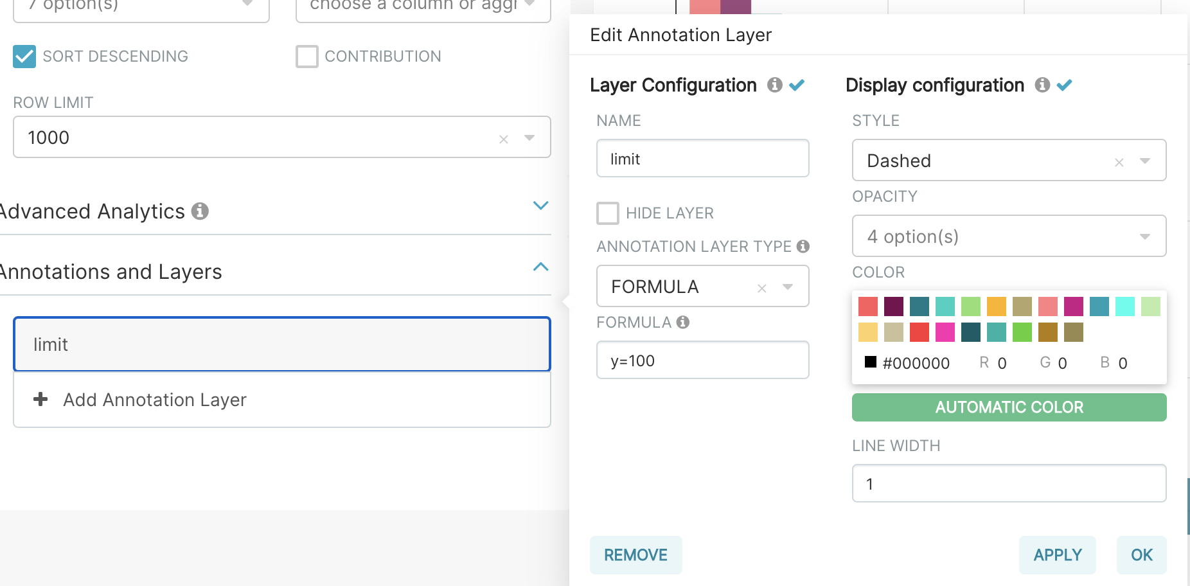The image size is (1190, 586).
Task: Clear the FORMULA type using the x icon
Action: pyautogui.click(x=761, y=287)
